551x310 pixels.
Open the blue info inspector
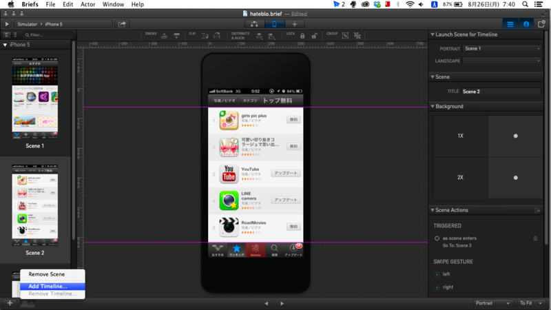526,24
